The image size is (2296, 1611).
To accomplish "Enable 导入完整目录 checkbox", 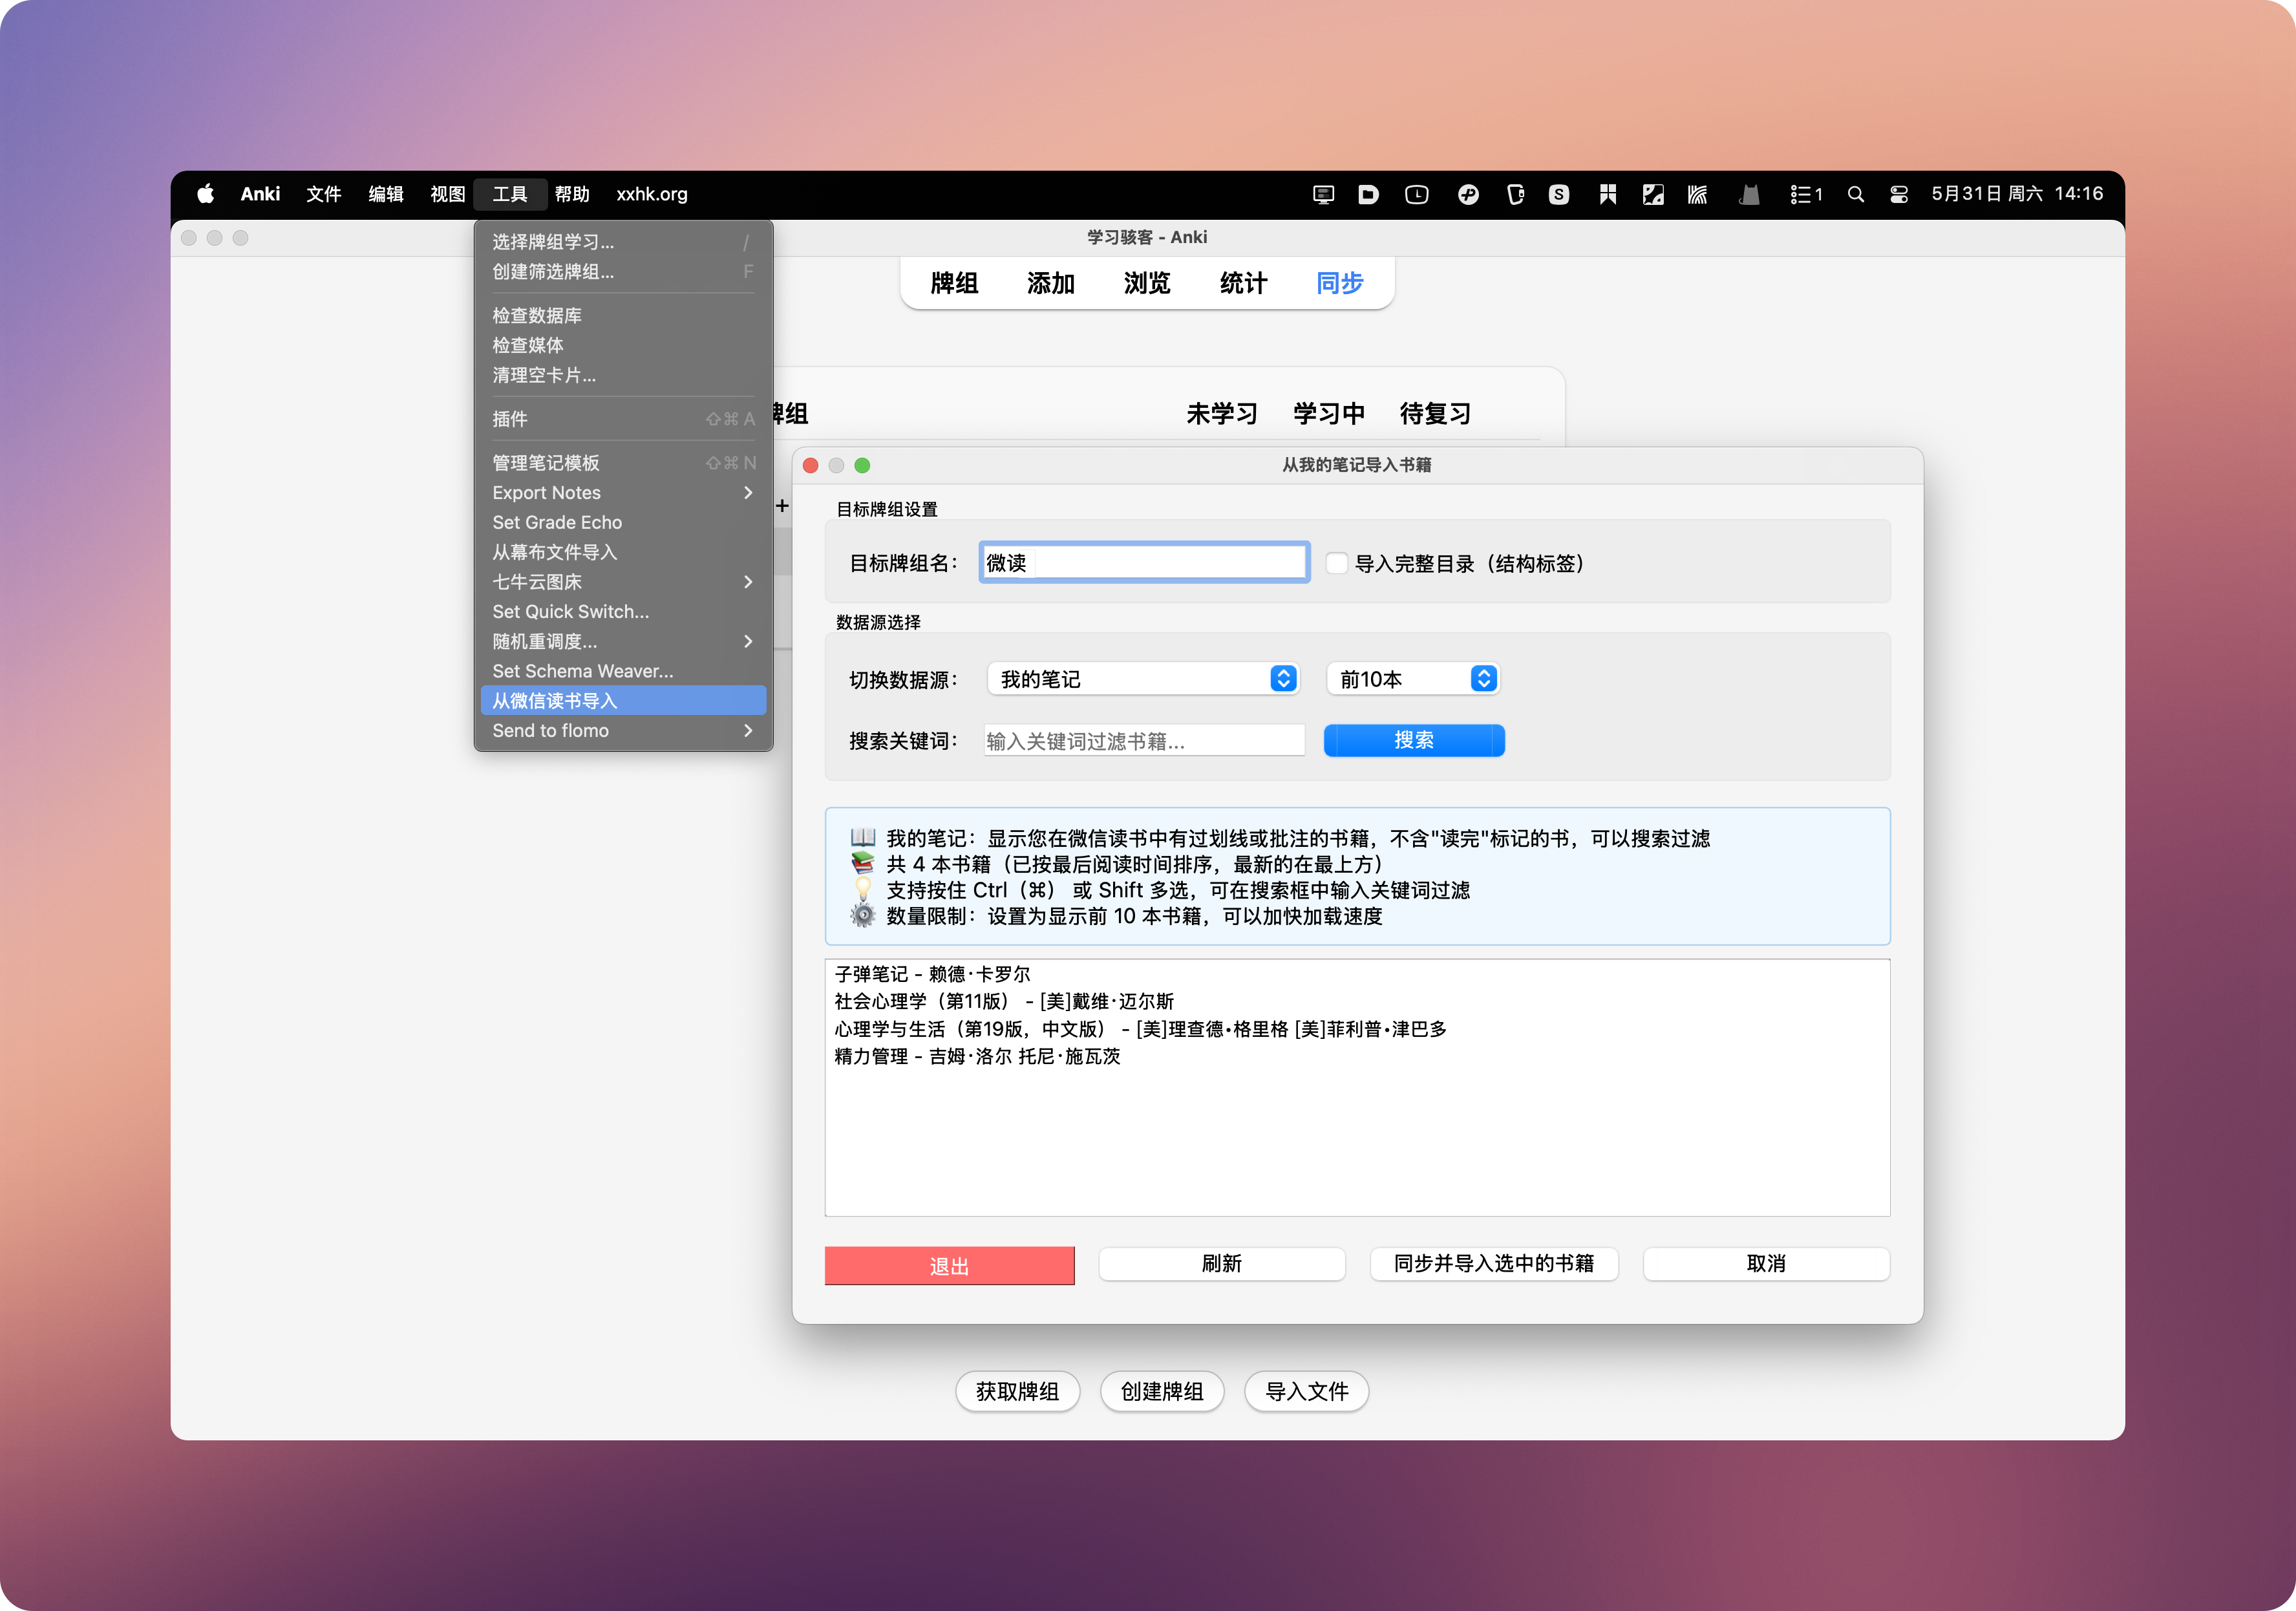I will (x=1336, y=563).
